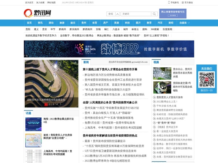
Task: Open topic 上海高考、中考均延期 article title
Action: [x=58, y=152]
